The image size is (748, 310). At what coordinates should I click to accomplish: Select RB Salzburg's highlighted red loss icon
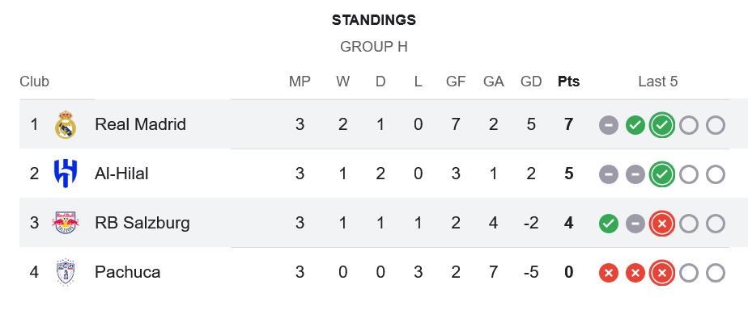[662, 224]
